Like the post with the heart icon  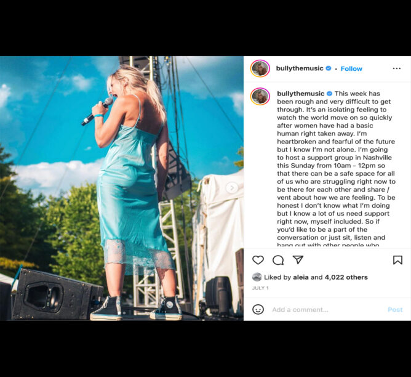[x=258, y=260]
